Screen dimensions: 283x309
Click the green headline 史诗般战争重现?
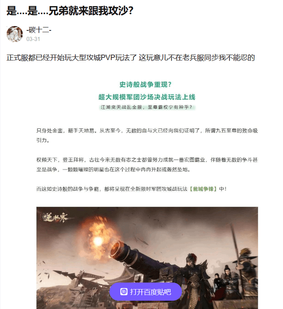[x=145, y=85]
